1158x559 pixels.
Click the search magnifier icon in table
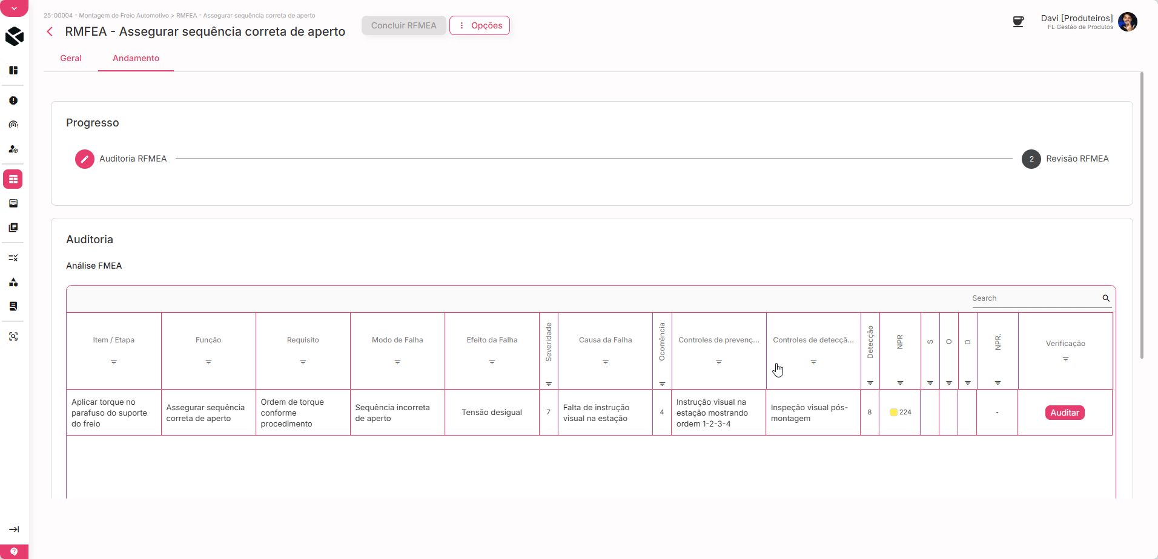click(1105, 298)
